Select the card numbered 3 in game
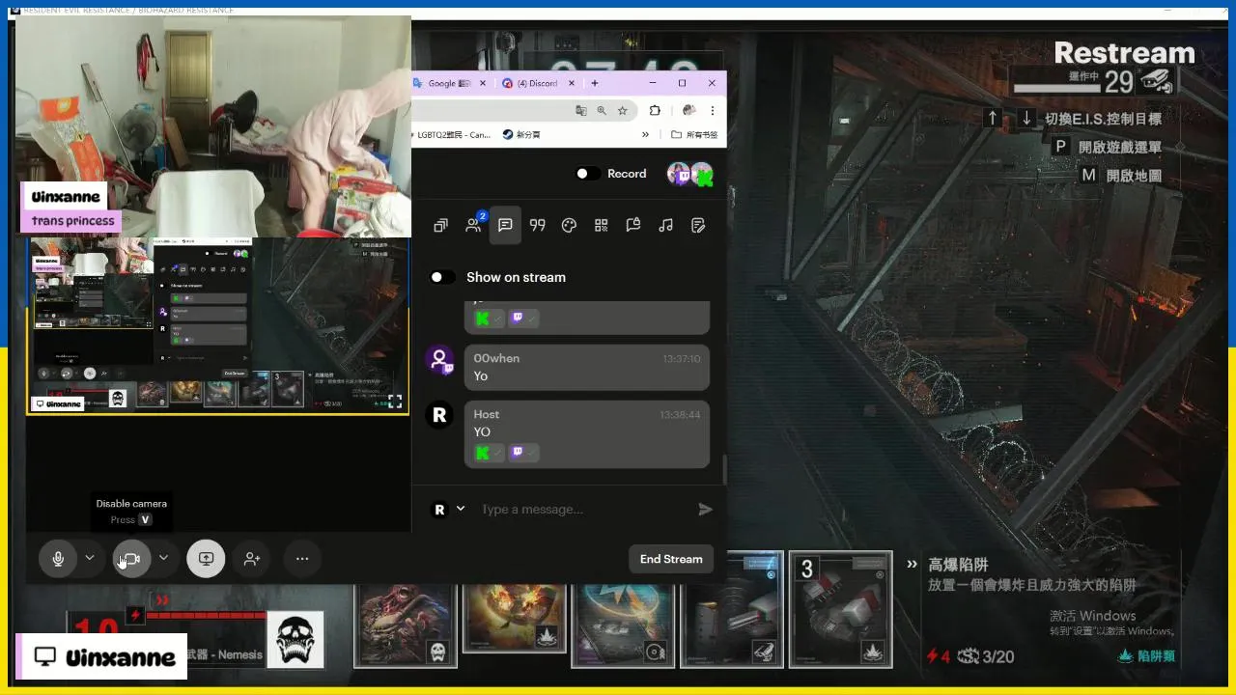This screenshot has height=695, width=1236. click(841, 609)
